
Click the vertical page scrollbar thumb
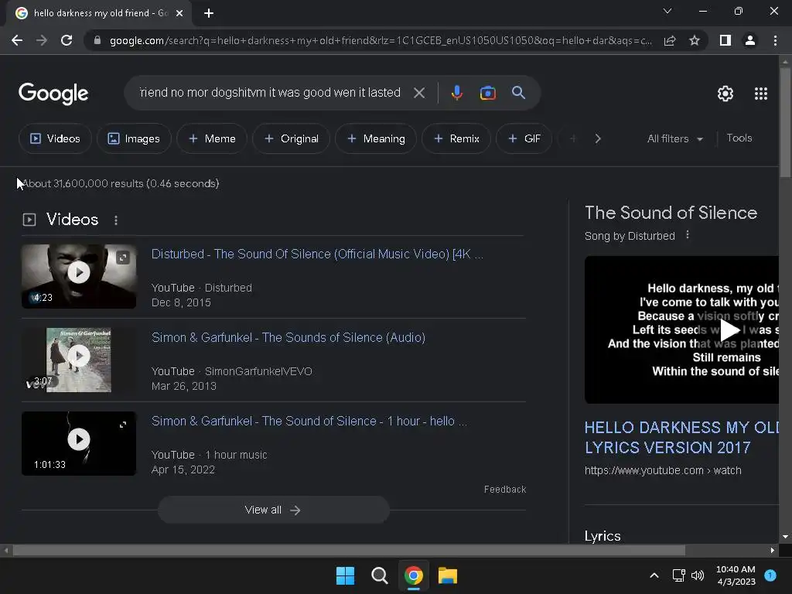click(x=785, y=121)
